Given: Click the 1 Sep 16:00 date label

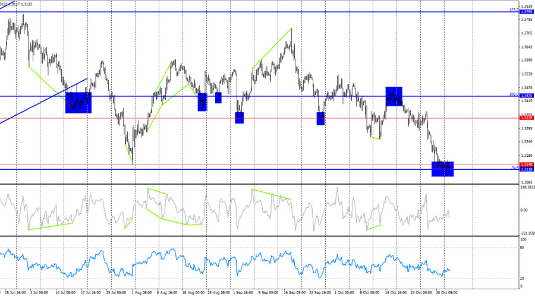Looking at the screenshot, I should [243, 293].
